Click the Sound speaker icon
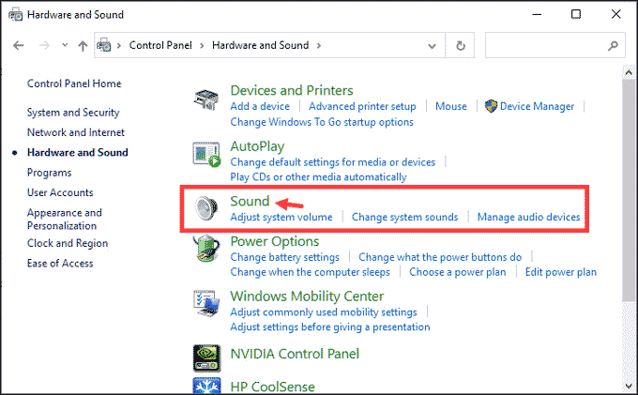This screenshot has height=395, width=638. (206, 208)
